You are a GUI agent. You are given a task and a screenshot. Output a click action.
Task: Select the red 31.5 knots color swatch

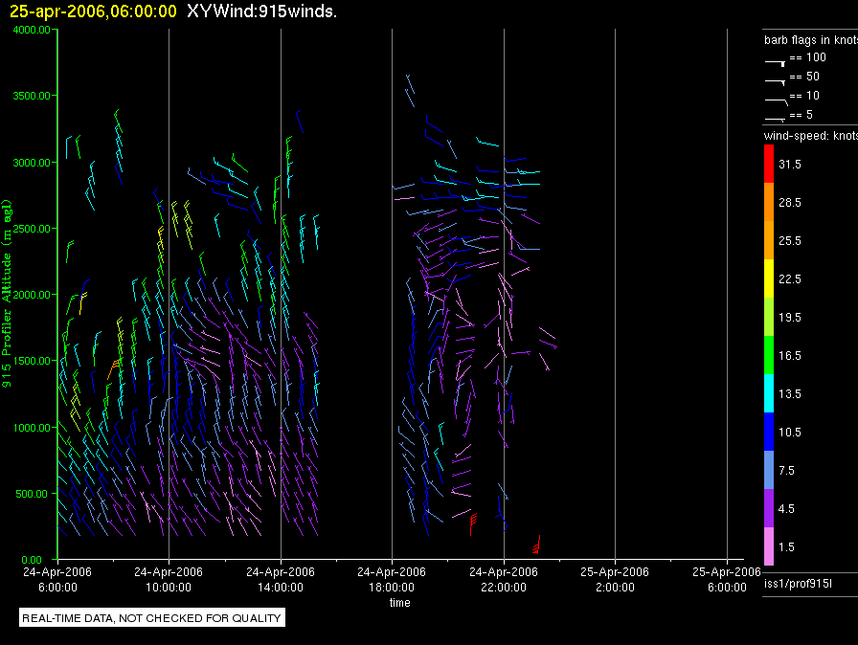tap(769, 165)
